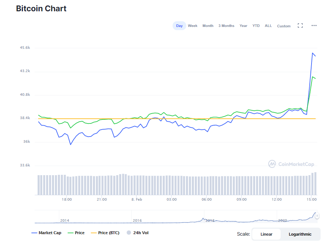The image size is (329, 244).
Task: Open the Custom date range
Action: point(284,26)
